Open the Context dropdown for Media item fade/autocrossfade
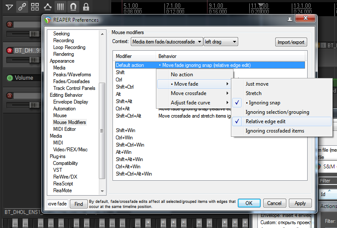 (x=167, y=42)
